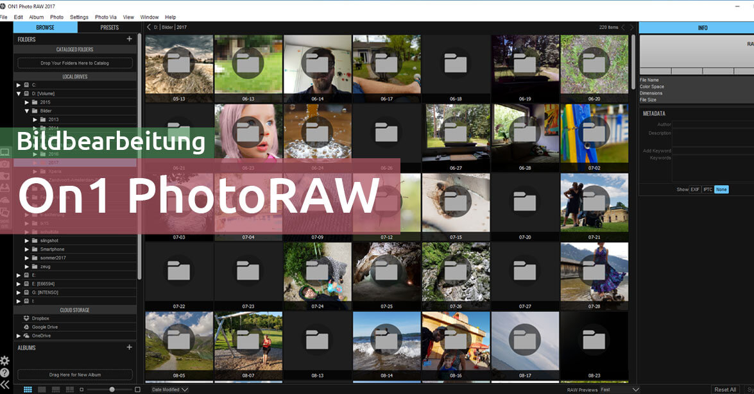754x394 pixels.
Task: Set smallest thumbnail size icon left of slider
Action: (x=81, y=390)
